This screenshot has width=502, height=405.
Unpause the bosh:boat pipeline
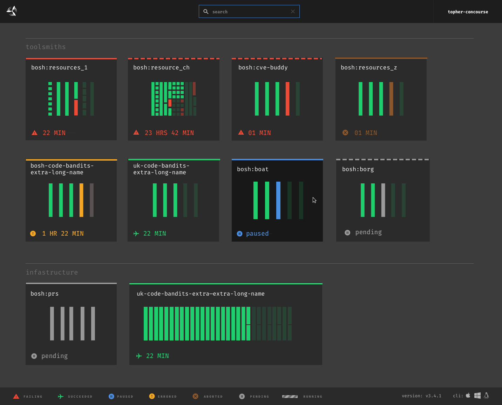click(239, 233)
